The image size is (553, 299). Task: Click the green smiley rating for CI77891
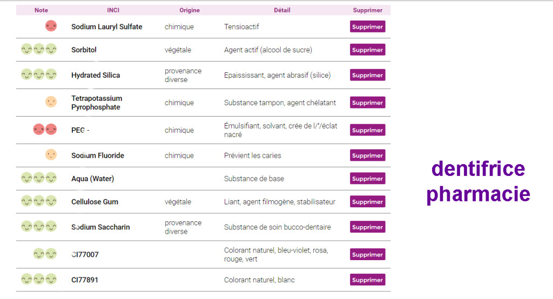click(39, 280)
